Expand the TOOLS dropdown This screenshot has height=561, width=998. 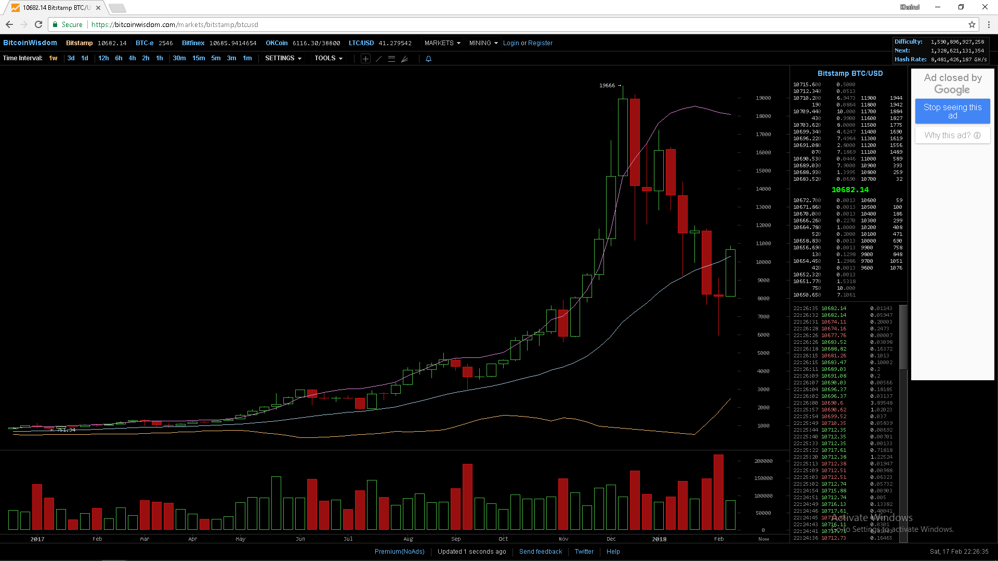pos(329,58)
